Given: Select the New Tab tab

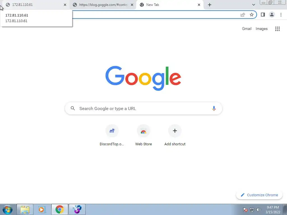Looking at the screenshot, I should point(170,5).
